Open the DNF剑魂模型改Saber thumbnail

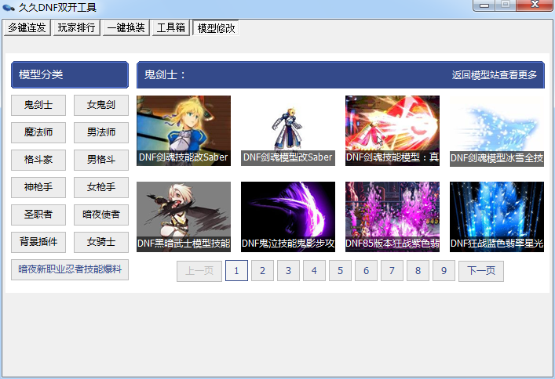pyautogui.click(x=288, y=130)
